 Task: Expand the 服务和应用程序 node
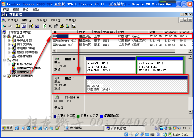[x=4, y=76]
